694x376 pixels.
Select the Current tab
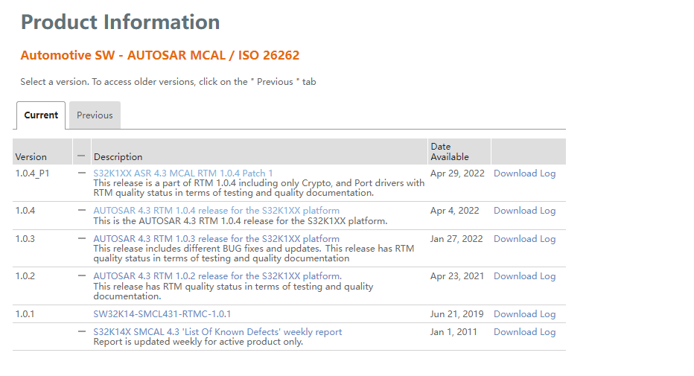coord(41,115)
